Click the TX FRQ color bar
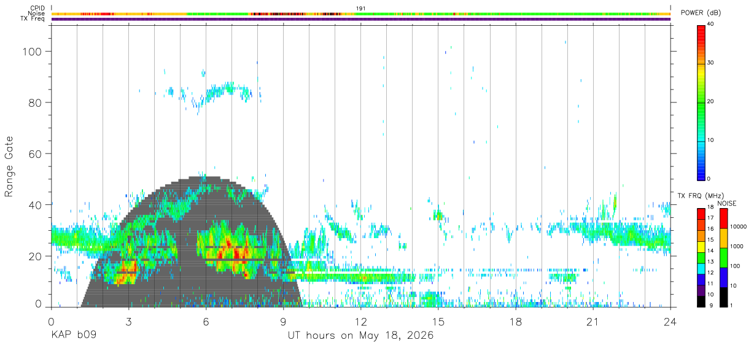Image resolution: width=754 pixels, height=348 pixels. click(x=701, y=257)
